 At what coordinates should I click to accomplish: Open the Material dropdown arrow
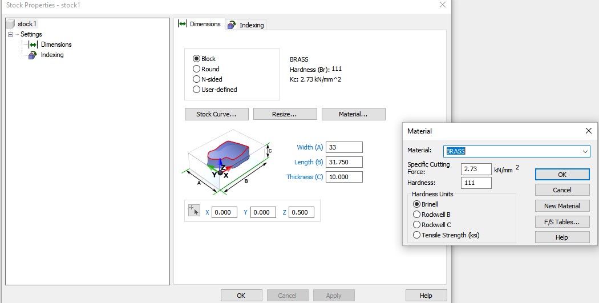pos(585,151)
